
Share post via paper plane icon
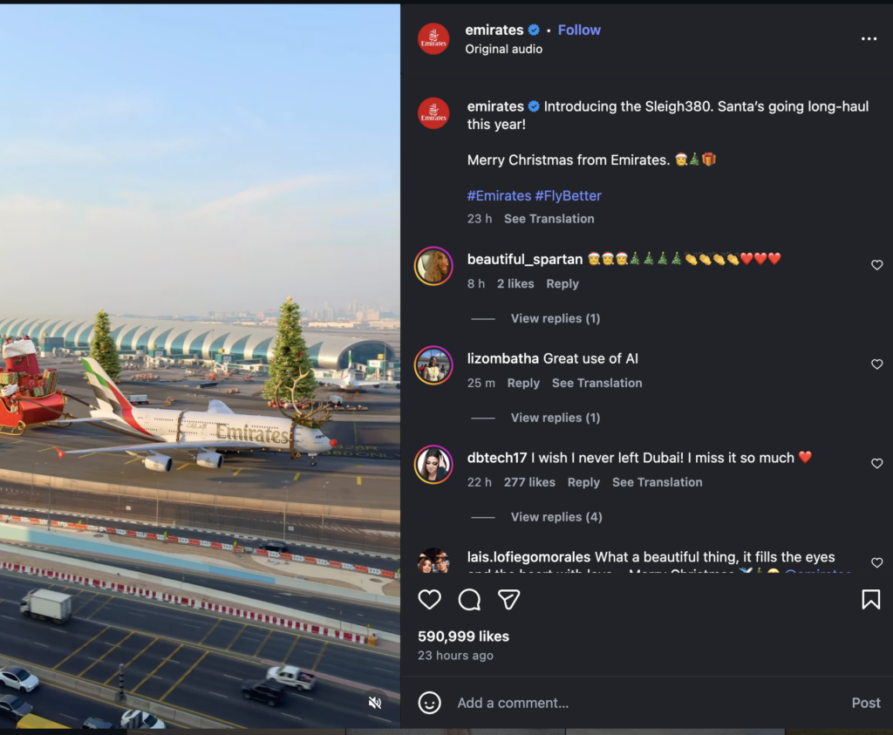pos(509,600)
